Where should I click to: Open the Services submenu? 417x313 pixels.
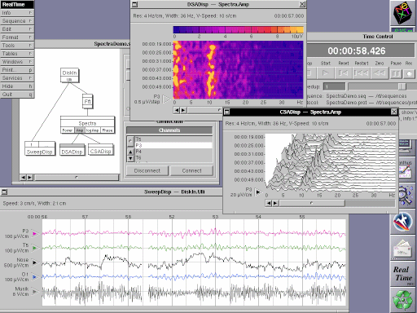(17, 78)
